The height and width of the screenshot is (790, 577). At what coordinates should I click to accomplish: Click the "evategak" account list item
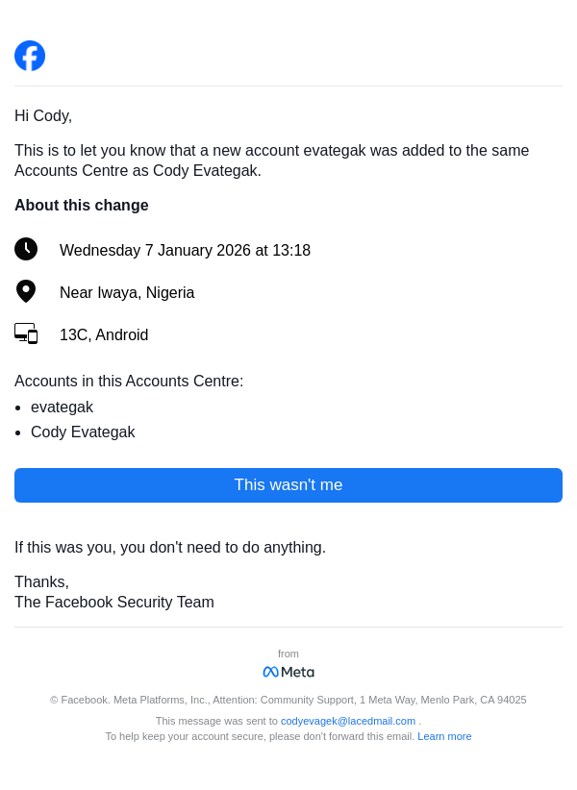62,407
